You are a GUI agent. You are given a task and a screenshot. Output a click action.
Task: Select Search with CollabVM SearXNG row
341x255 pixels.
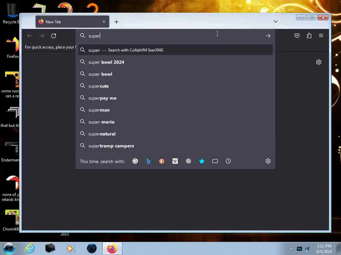[x=175, y=50]
